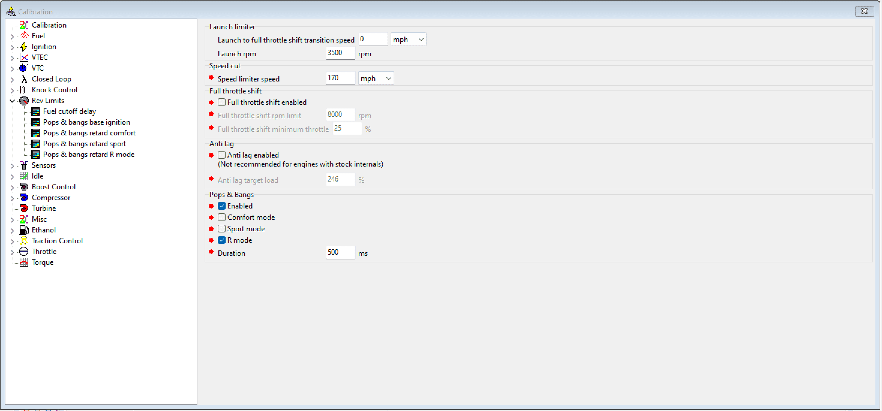882x411 pixels.
Task: Enable the Full throttle shift checkbox
Action: tap(222, 102)
